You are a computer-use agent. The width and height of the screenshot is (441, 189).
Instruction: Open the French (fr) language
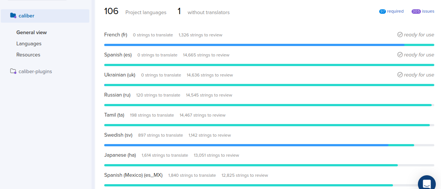[x=116, y=35]
